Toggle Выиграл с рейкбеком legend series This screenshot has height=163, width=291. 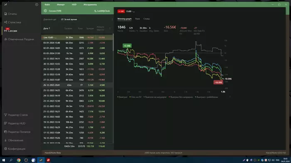click(206, 97)
